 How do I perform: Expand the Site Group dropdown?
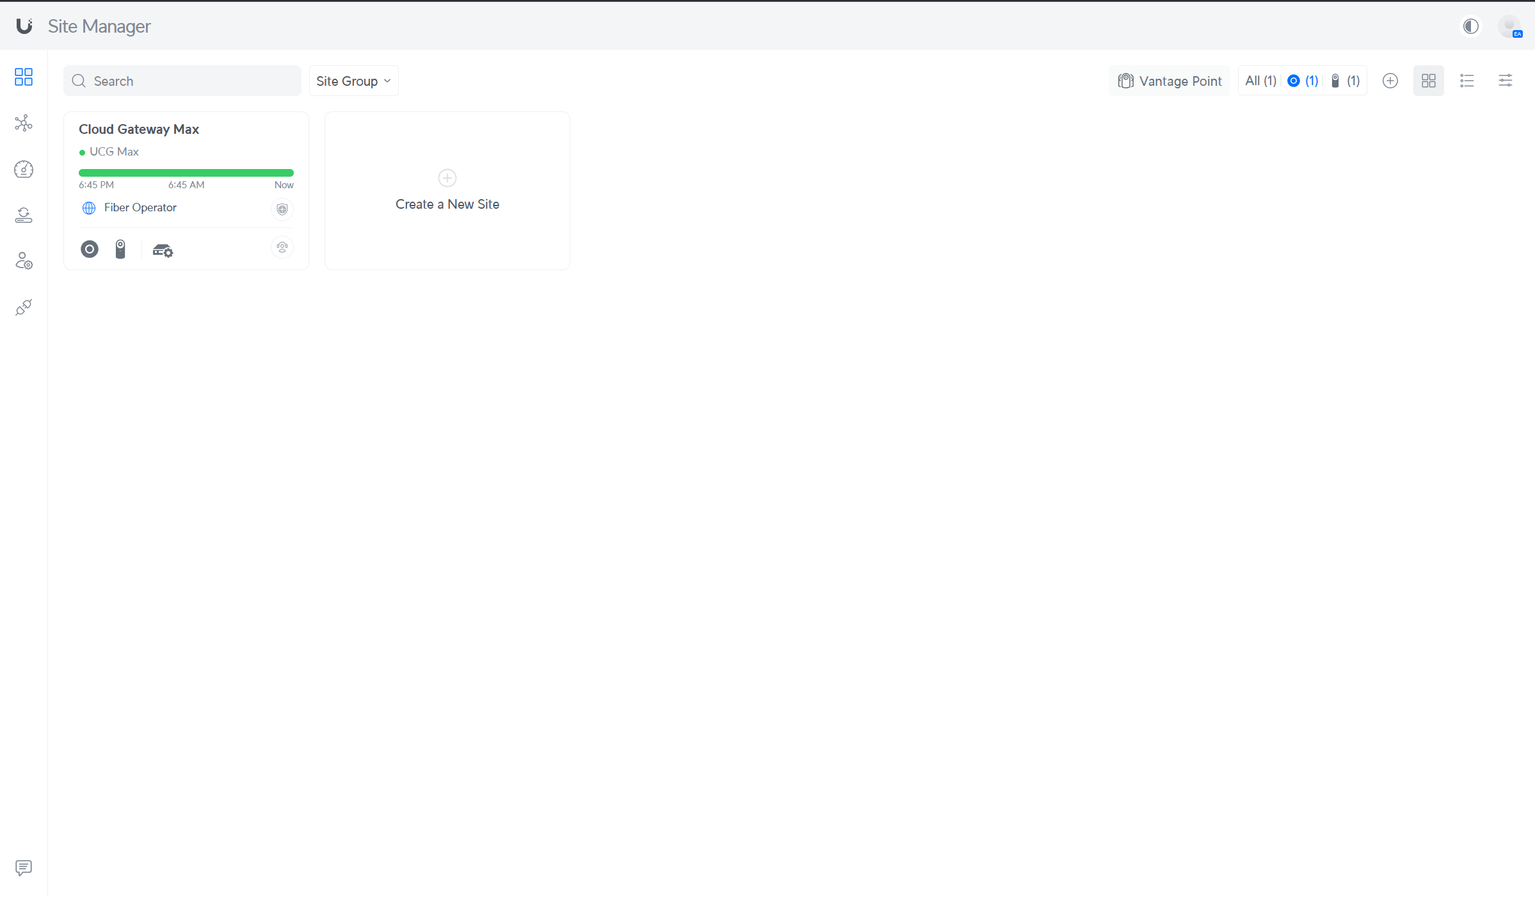click(353, 81)
